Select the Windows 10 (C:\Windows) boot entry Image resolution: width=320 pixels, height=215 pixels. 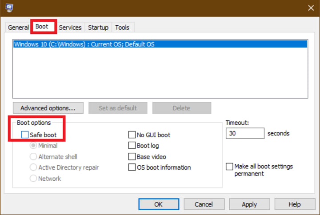[160, 44]
